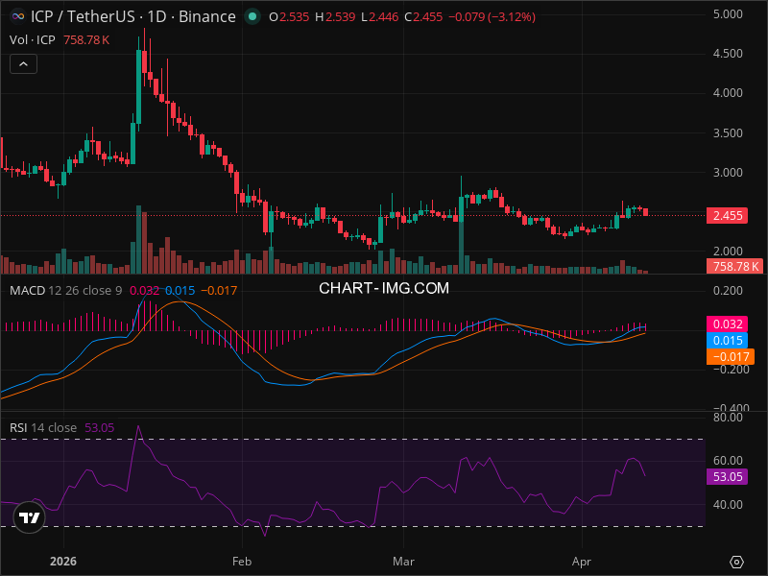Click the pink 0.032 MACD histogram label

[x=727, y=324]
